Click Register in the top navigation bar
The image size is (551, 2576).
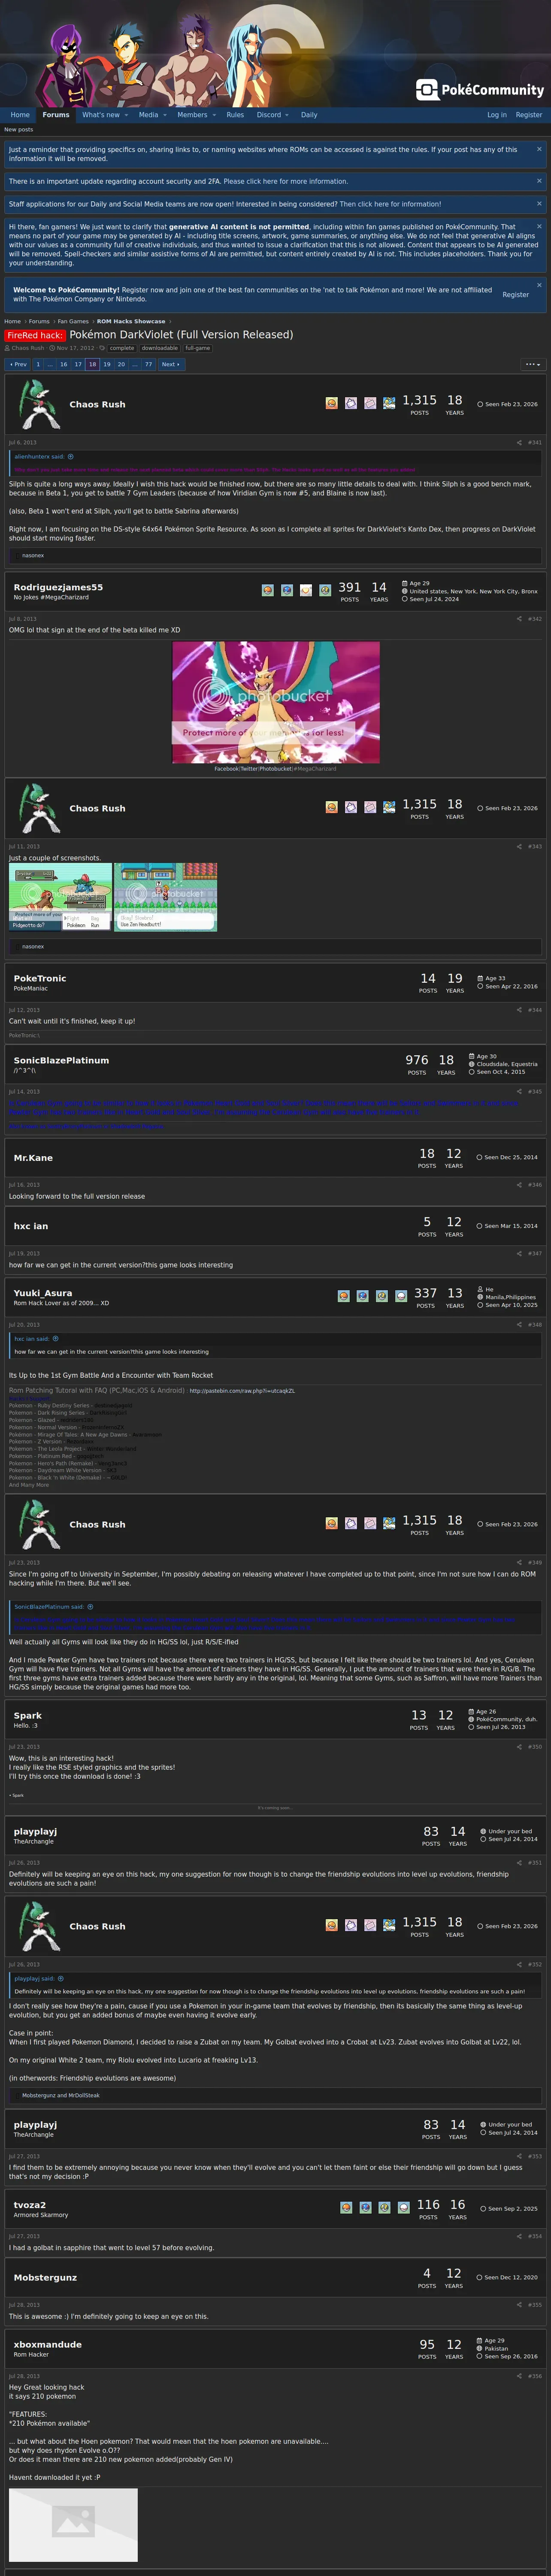click(x=529, y=115)
